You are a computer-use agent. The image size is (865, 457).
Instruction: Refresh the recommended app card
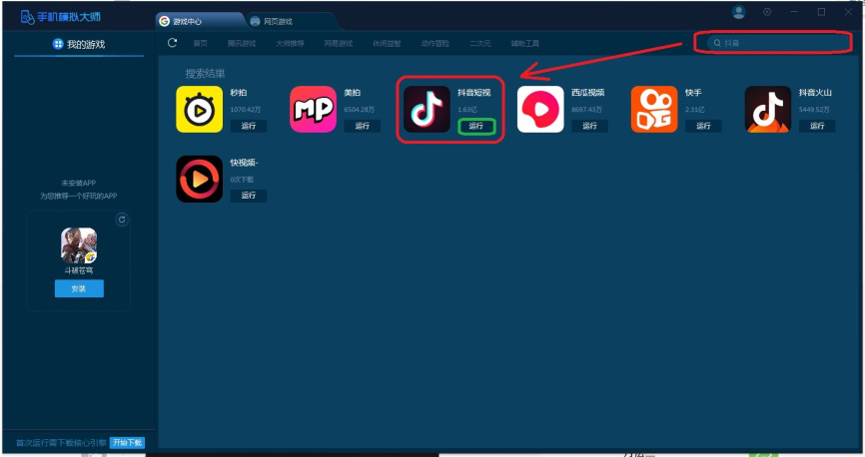coord(122,220)
